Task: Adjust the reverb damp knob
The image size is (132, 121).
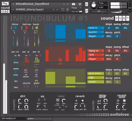Action: [76, 107]
